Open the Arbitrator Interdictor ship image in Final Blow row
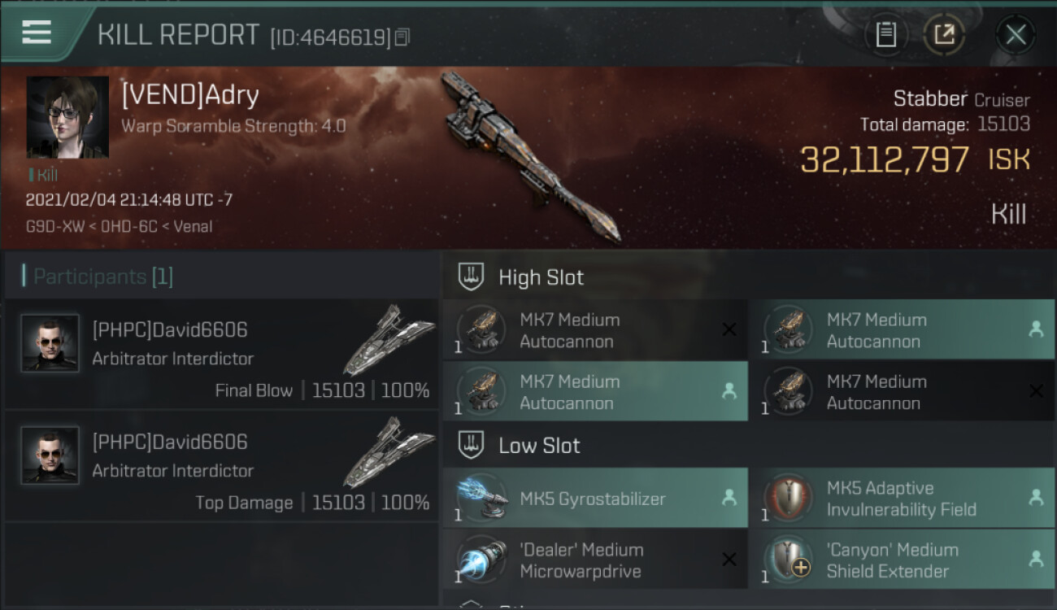The image size is (1057, 610). [x=387, y=342]
